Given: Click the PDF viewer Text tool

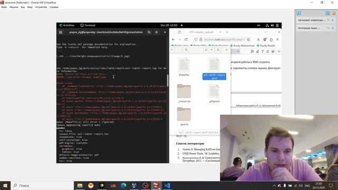Looking at the screenshot, I should click(262, 52).
